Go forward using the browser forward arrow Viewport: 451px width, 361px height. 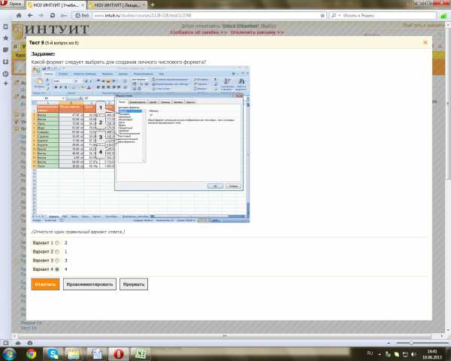[x=41, y=15]
